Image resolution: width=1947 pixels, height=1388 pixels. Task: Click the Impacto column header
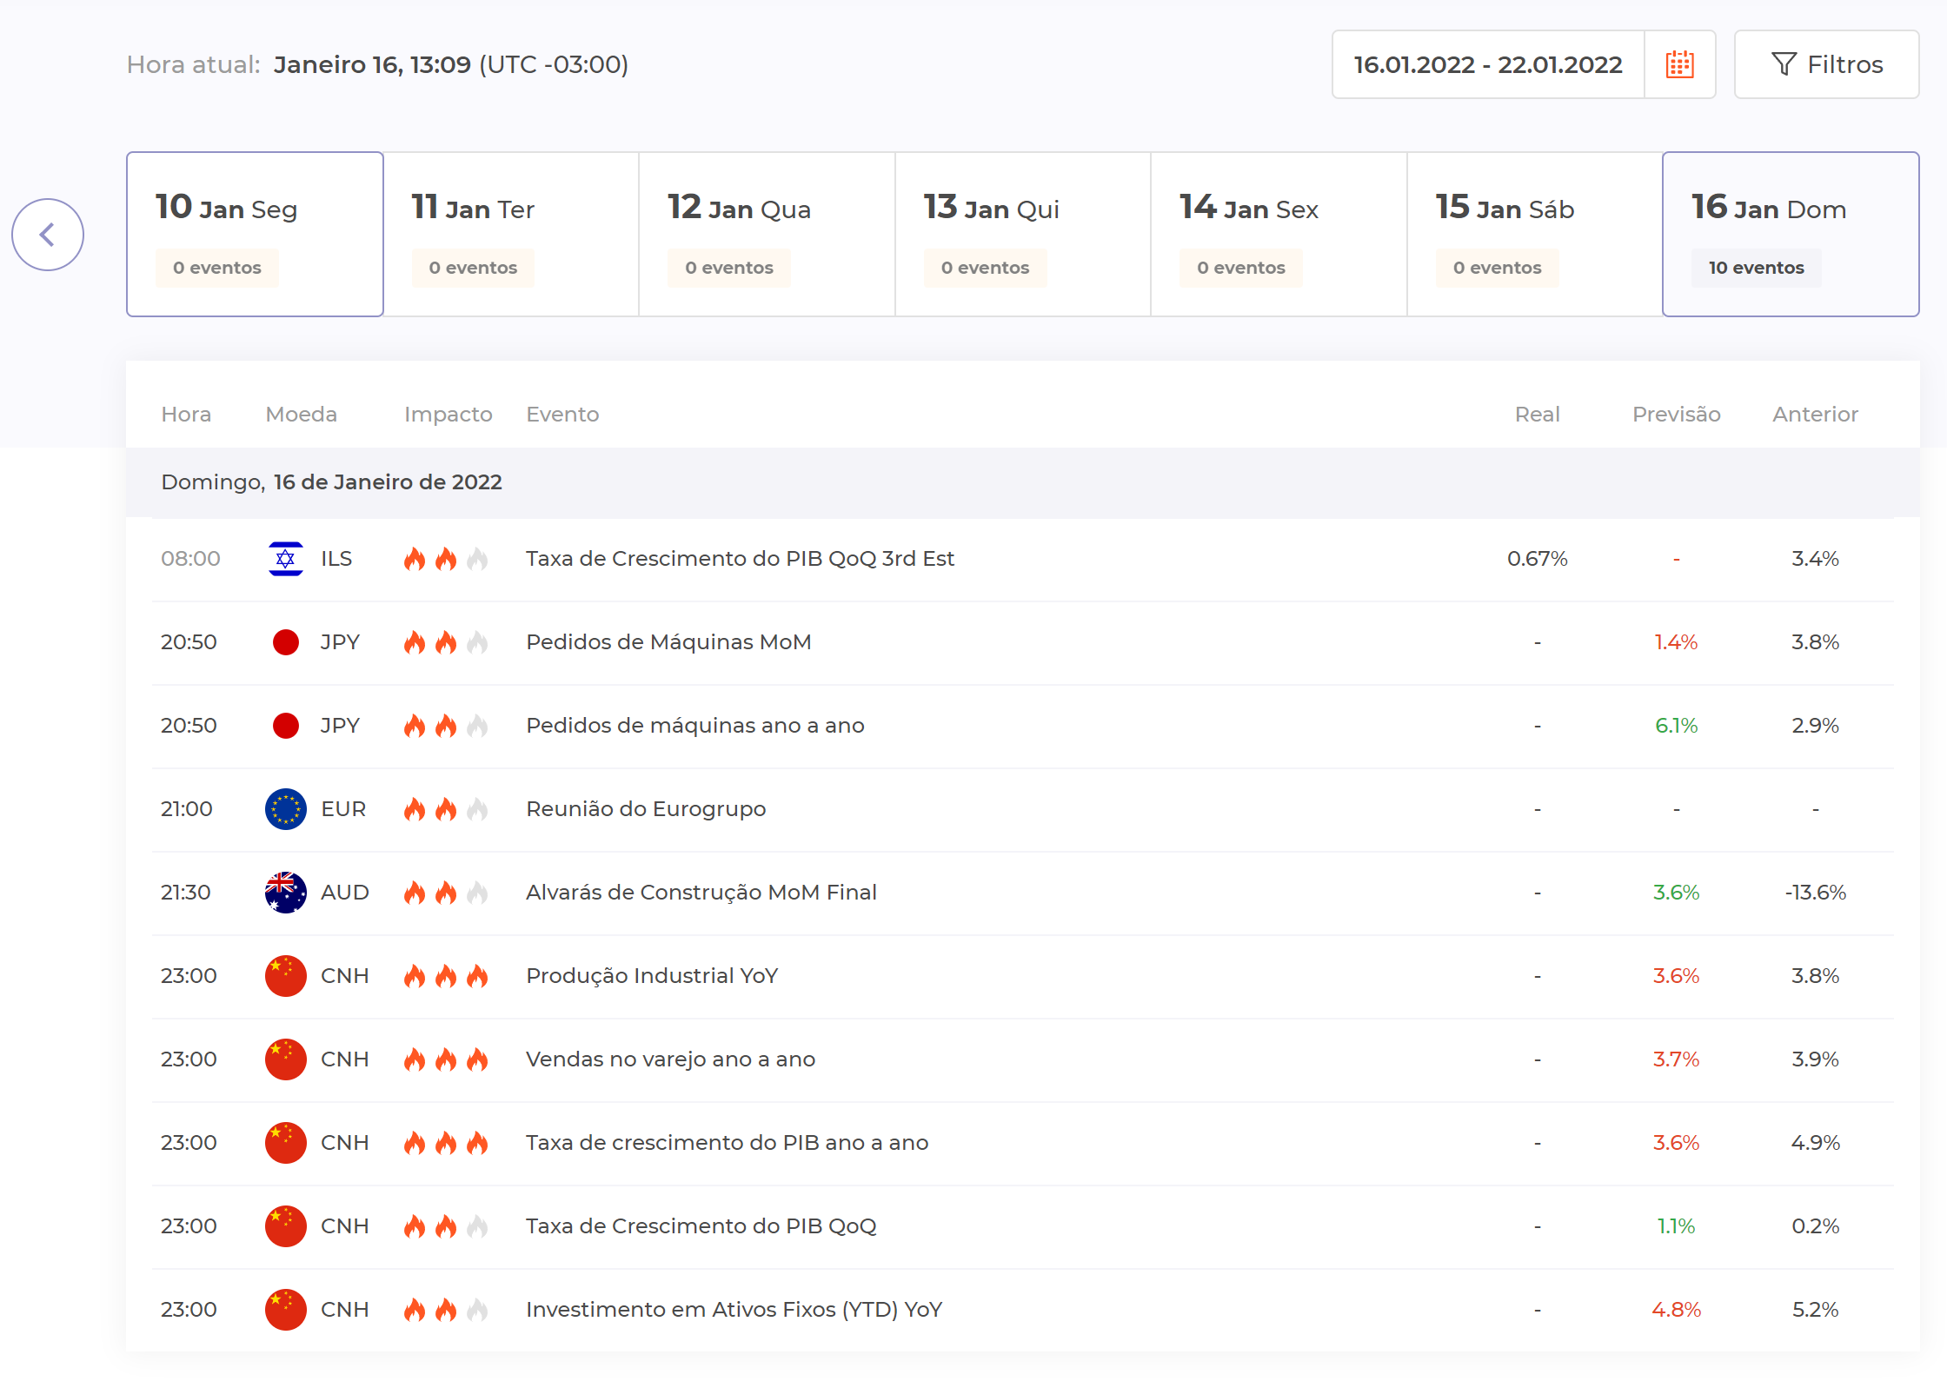pos(448,415)
